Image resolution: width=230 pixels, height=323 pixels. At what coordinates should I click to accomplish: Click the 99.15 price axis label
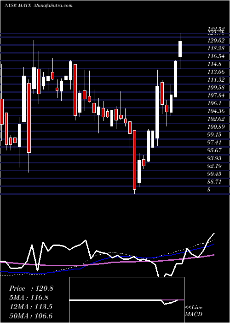pos(214,135)
